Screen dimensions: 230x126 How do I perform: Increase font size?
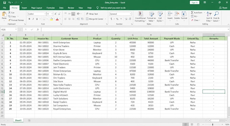coord(55,14)
